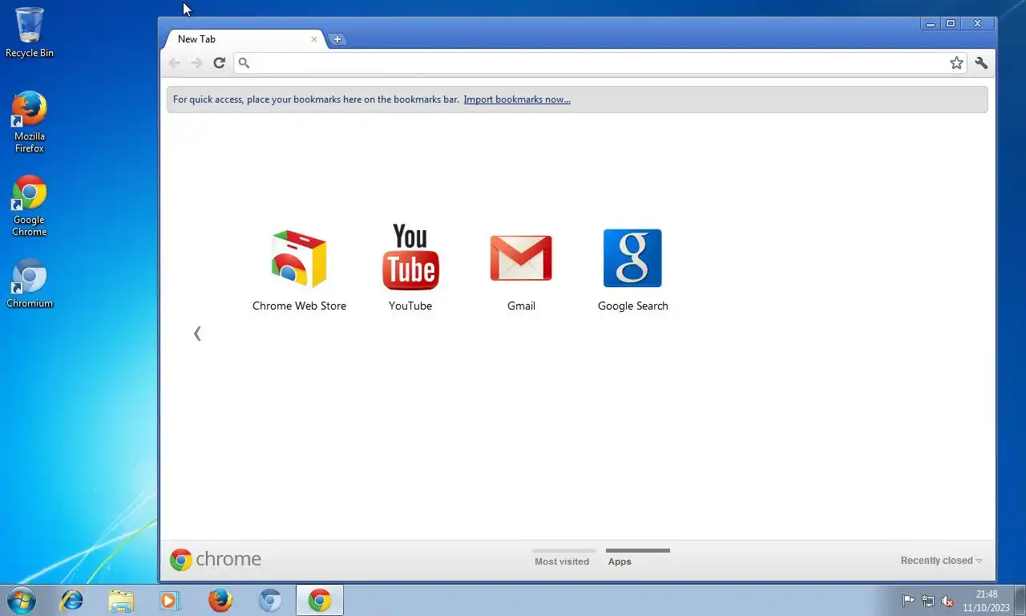Switch to Most visited section
This screenshot has width=1026, height=616.
(562, 557)
